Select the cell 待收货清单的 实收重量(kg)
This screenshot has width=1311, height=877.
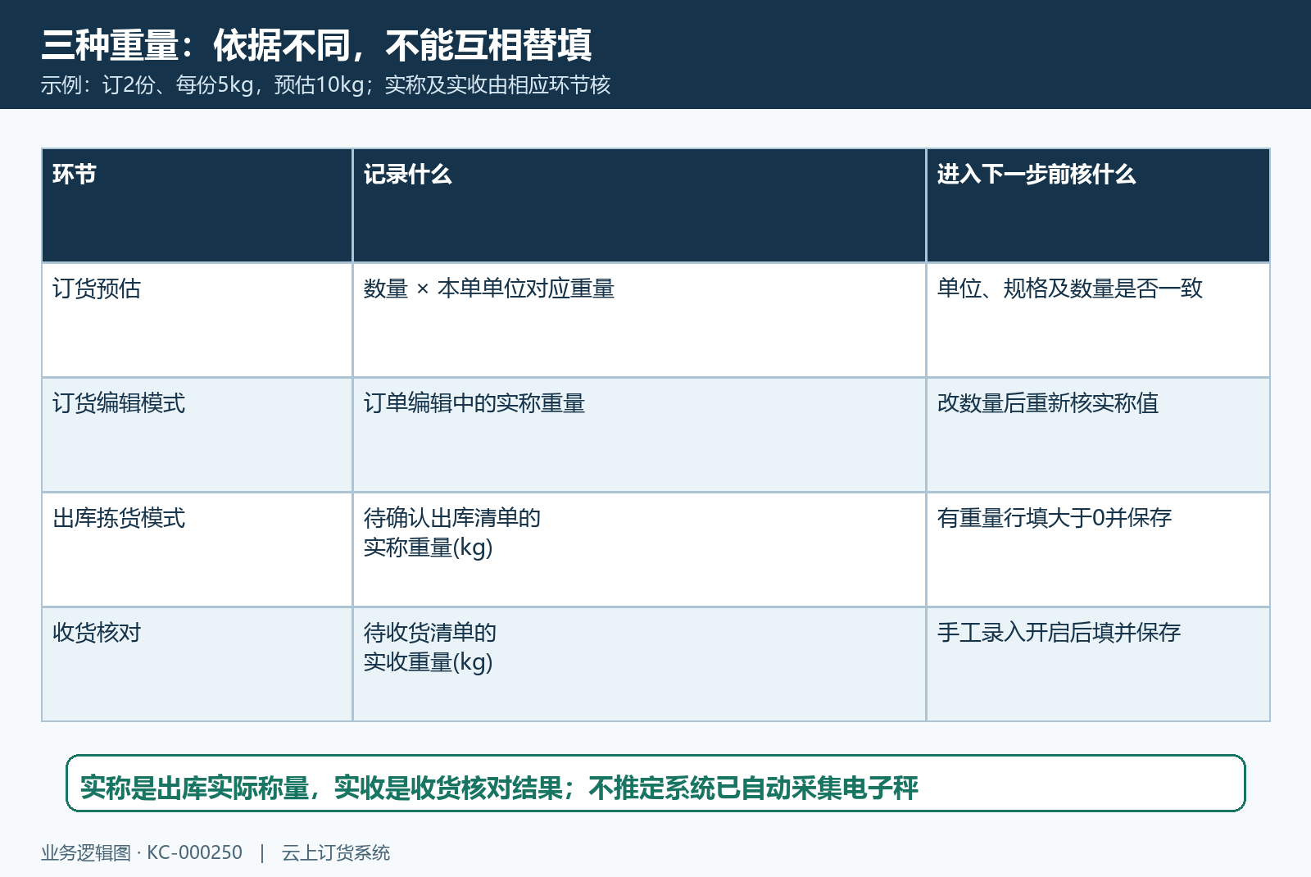coord(639,665)
